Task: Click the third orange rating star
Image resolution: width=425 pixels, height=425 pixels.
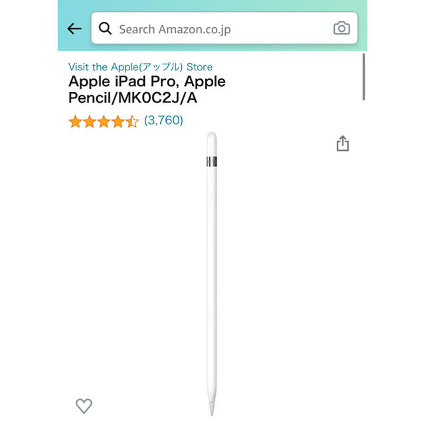Action: coord(104,121)
